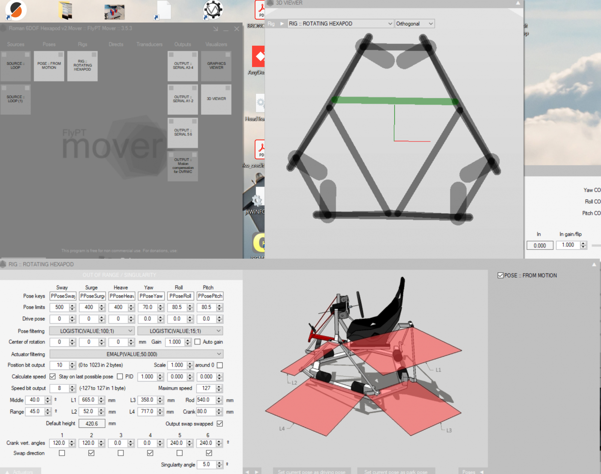Click the Sway pose limit stepper arrows

click(72, 307)
